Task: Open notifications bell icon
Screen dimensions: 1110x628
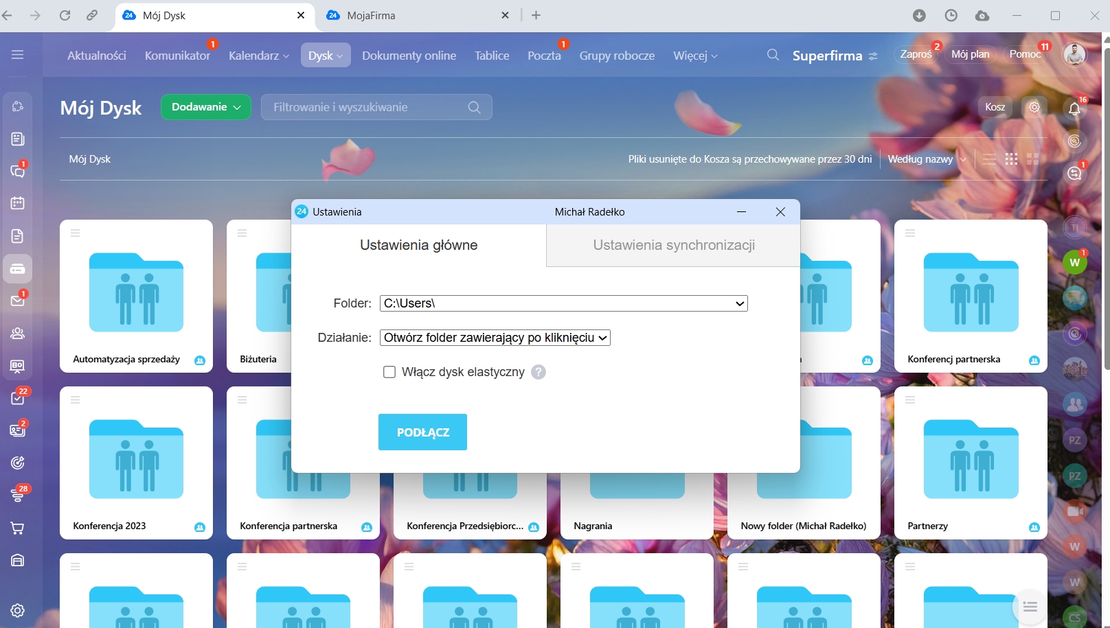Action: [1074, 108]
